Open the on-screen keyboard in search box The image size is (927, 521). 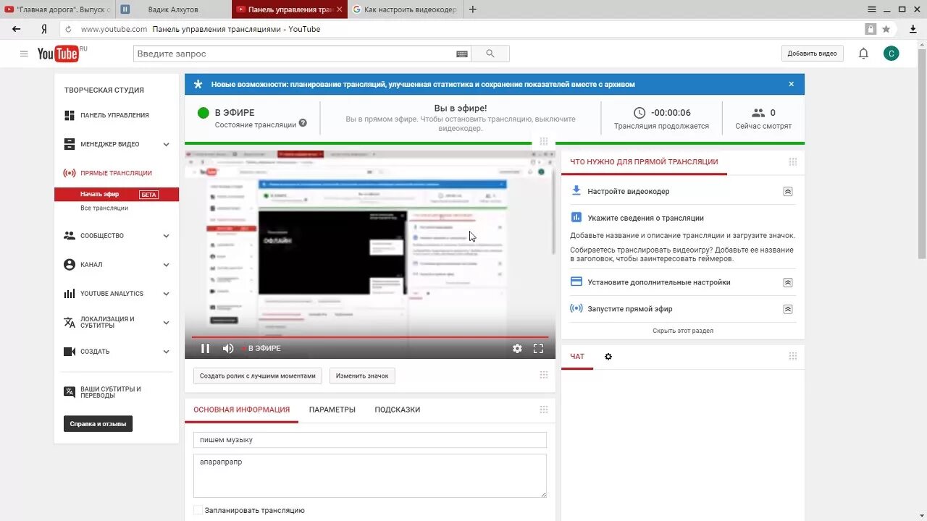click(462, 54)
